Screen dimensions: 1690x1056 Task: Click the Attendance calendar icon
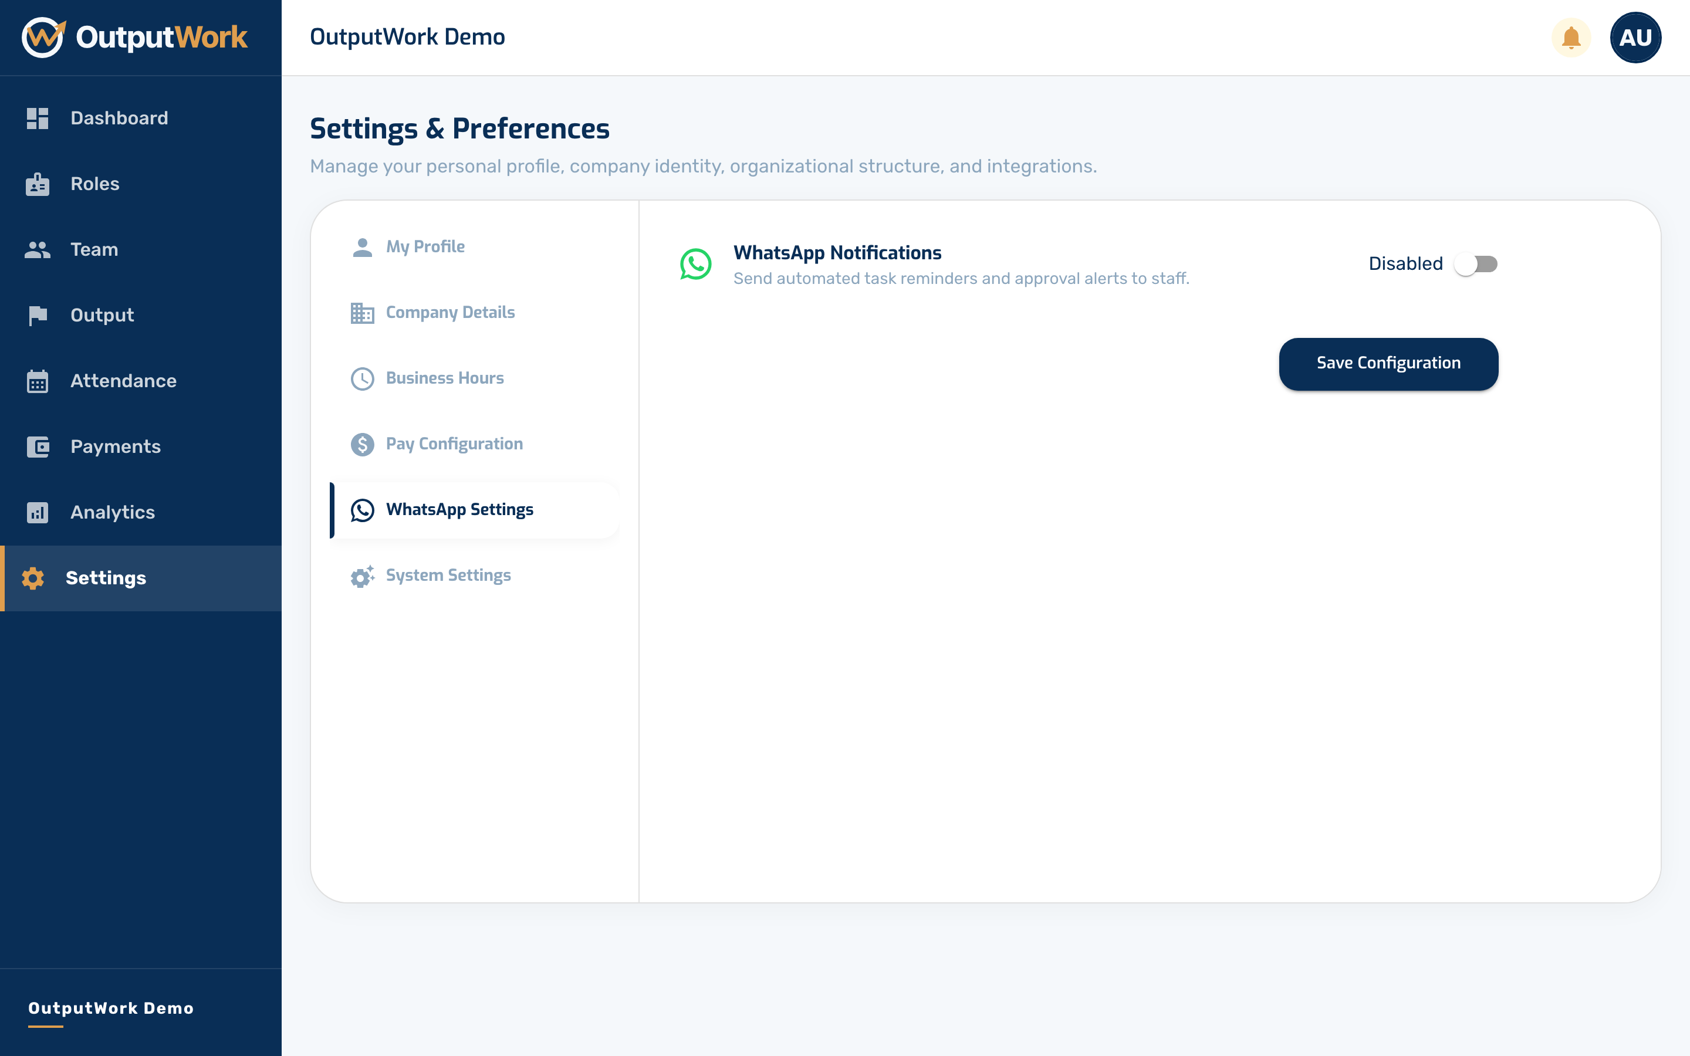tap(38, 381)
